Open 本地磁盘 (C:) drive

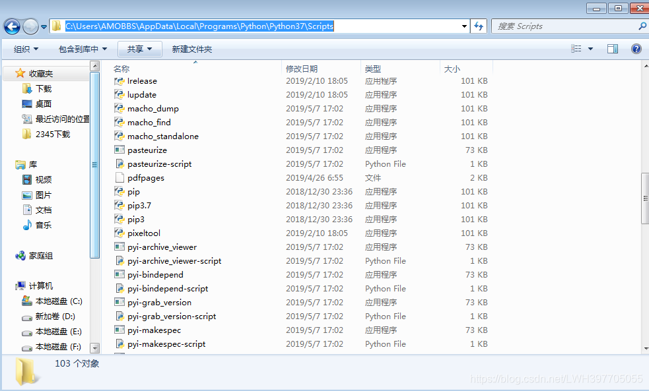pyautogui.click(x=59, y=301)
